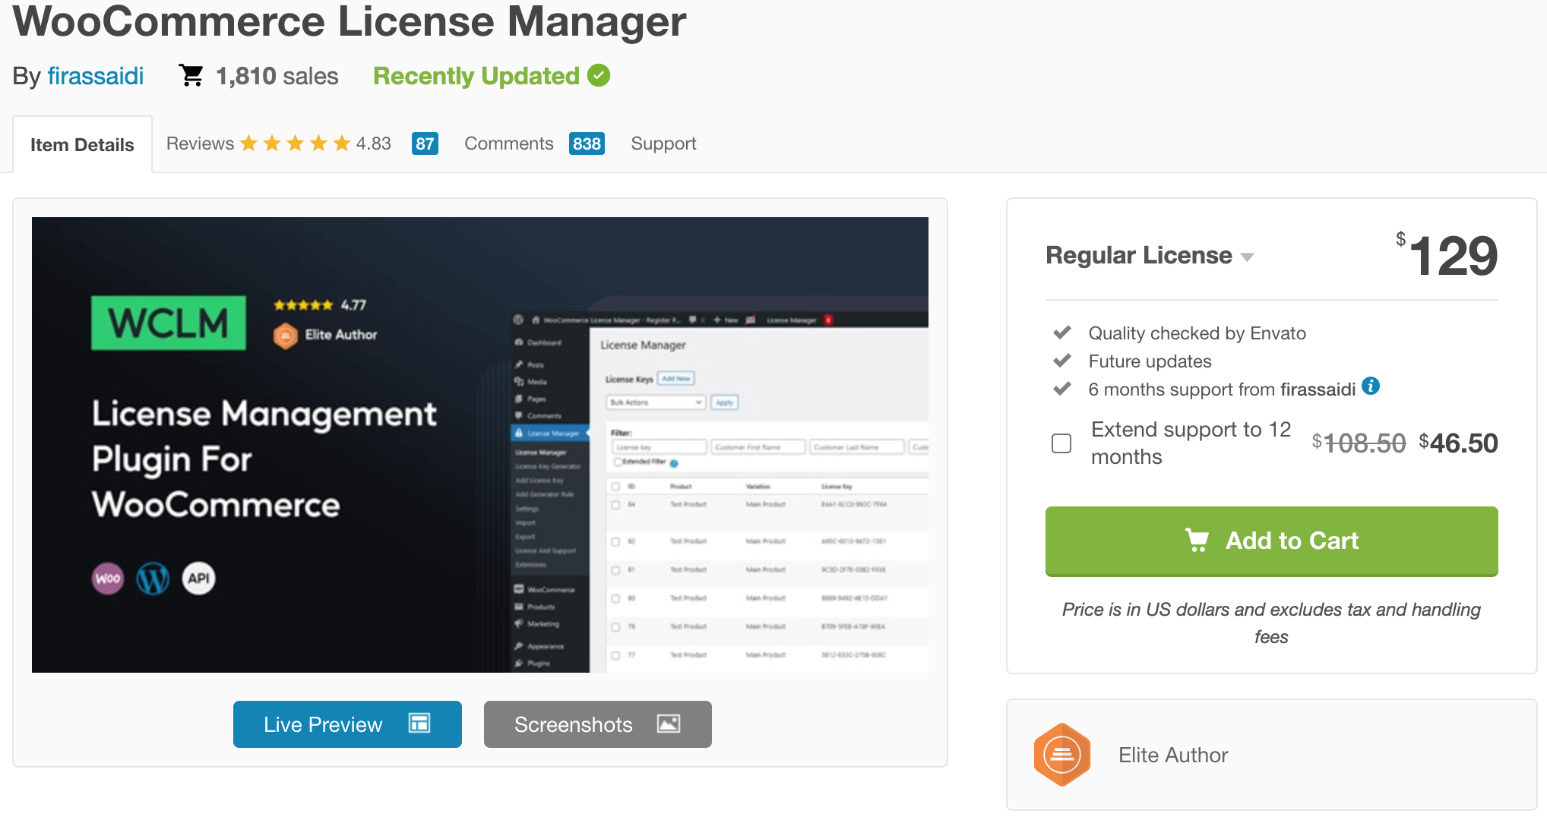Click the strikethrough $108.50 price
This screenshot has width=1547, height=820.
1359,443
